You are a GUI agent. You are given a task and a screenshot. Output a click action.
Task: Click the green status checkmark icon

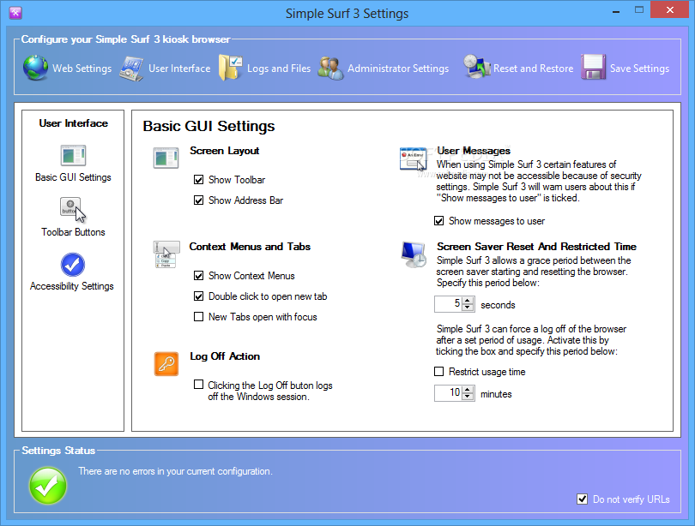point(48,486)
